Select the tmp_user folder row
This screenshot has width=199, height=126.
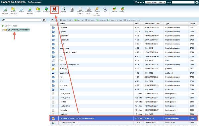124,85
